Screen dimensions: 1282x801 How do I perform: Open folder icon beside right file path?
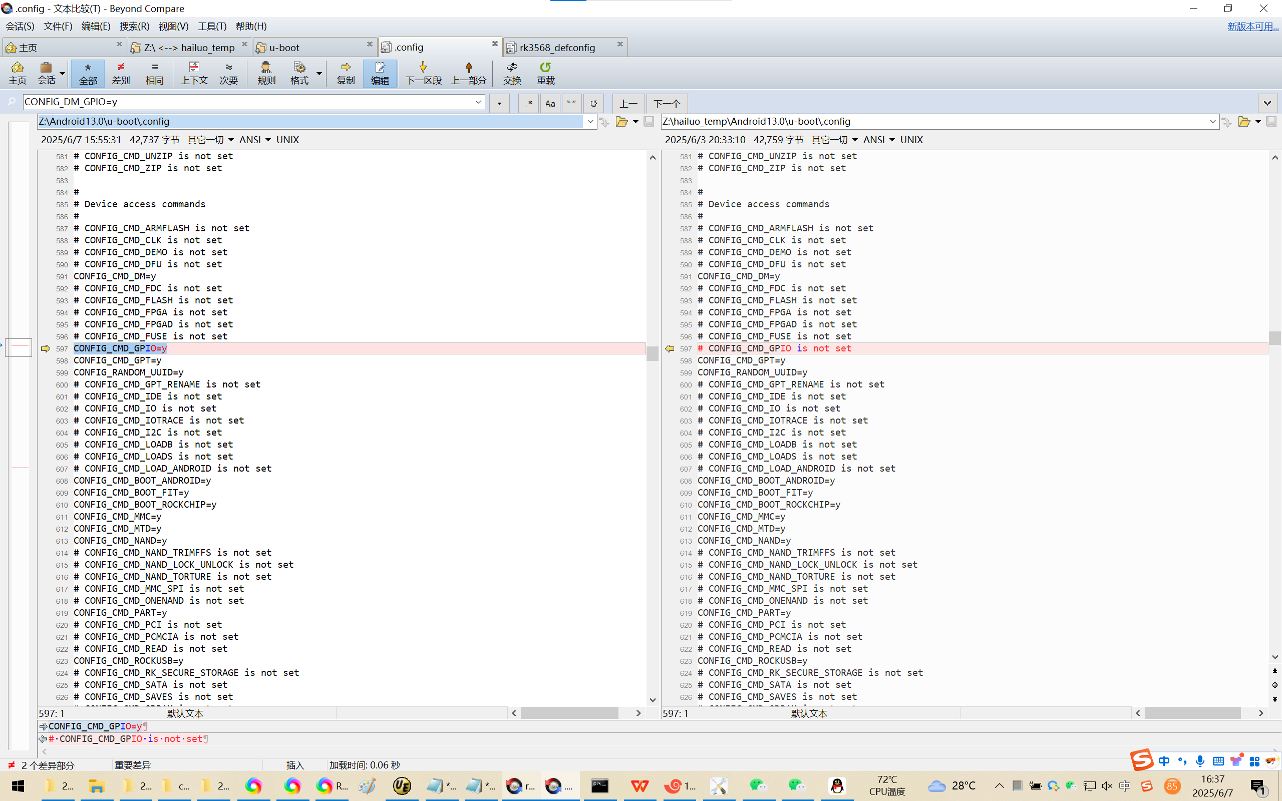click(x=1244, y=122)
